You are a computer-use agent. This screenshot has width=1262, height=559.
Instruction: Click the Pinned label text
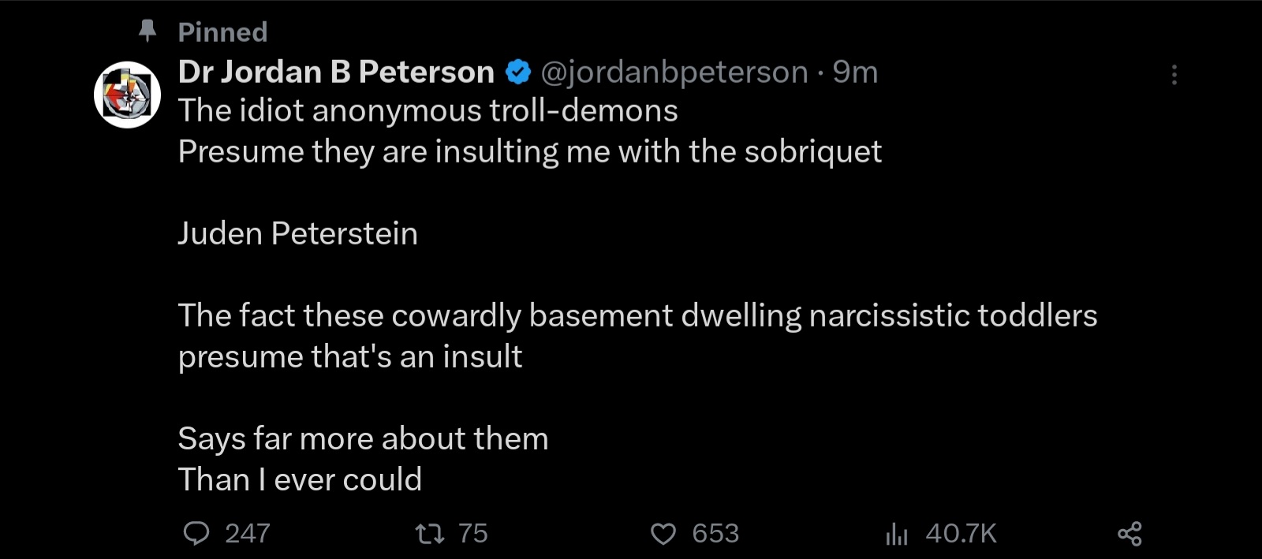coord(222,32)
